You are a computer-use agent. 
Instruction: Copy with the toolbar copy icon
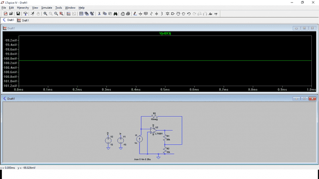[105, 14]
